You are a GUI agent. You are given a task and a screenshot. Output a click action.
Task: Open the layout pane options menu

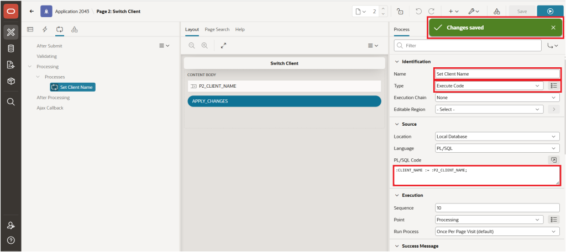coord(373,46)
